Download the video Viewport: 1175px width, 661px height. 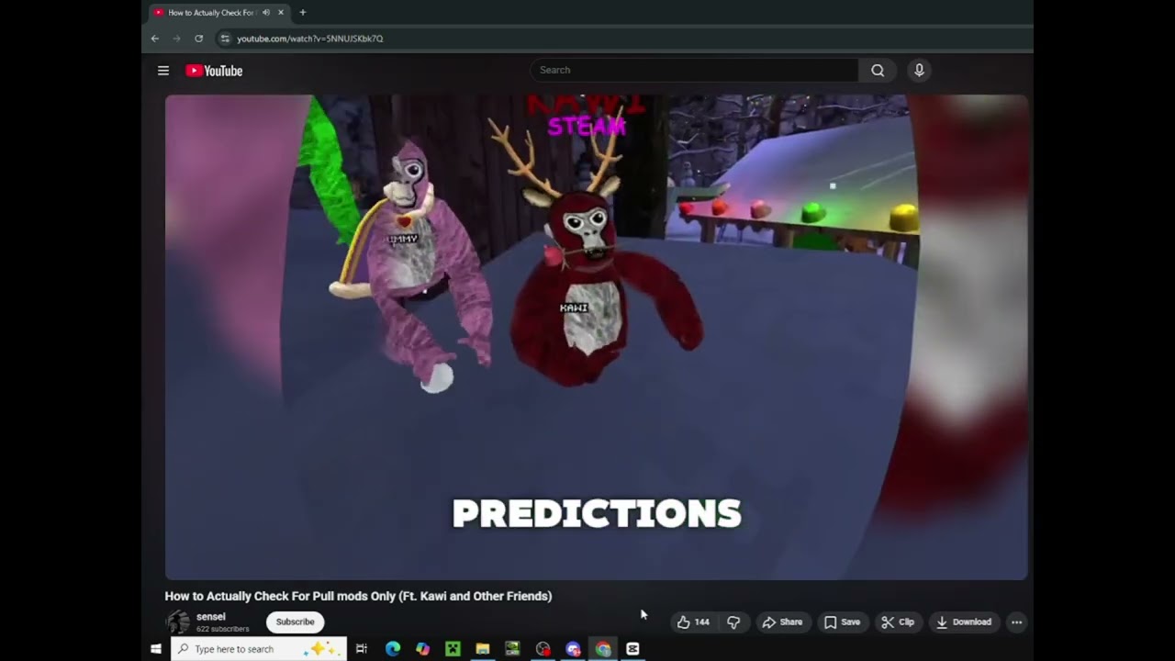[x=964, y=622]
